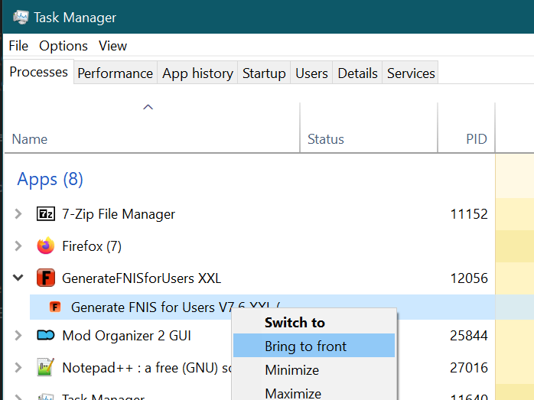Click the GenerateFNISforUsers XXL red F icon

tap(46, 278)
